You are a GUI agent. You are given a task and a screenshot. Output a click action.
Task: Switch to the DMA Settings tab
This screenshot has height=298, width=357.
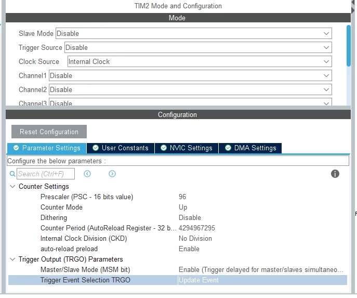click(x=250, y=148)
